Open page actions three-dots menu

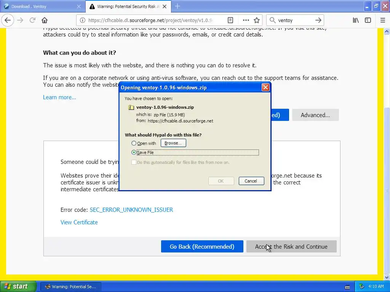pyautogui.click(x=246, y=20)
